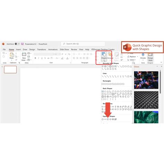Image resolution: width=164 pixels, height=164 pixels.
Task: Apply Bold formatting
Action: (x=35, y=58)
